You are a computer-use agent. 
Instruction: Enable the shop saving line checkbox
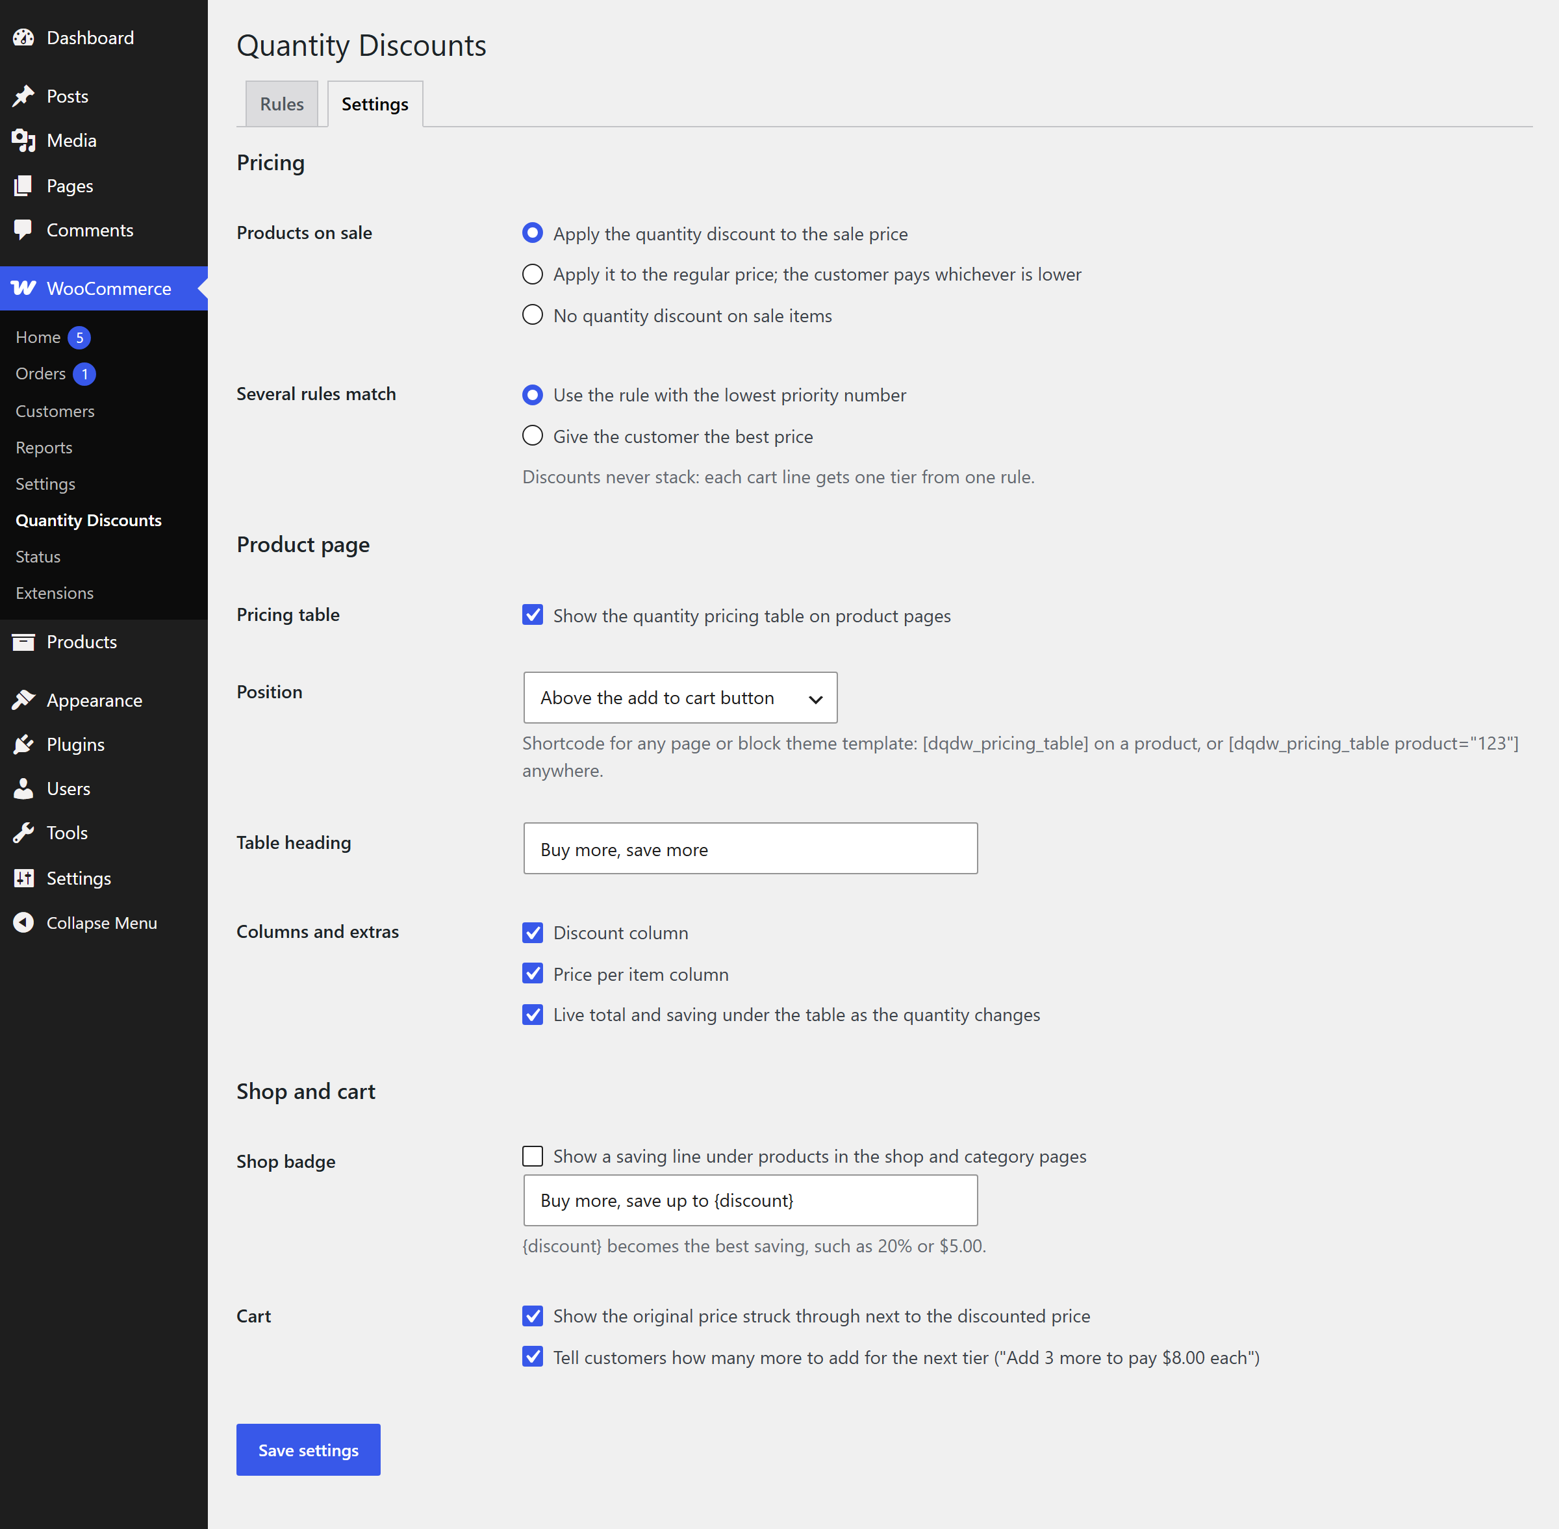coord(533,1156)
